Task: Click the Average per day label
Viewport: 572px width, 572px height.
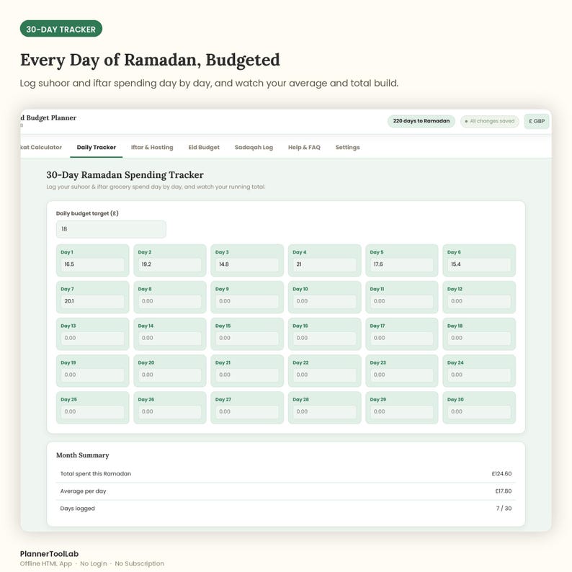Action: click(83, 491)
